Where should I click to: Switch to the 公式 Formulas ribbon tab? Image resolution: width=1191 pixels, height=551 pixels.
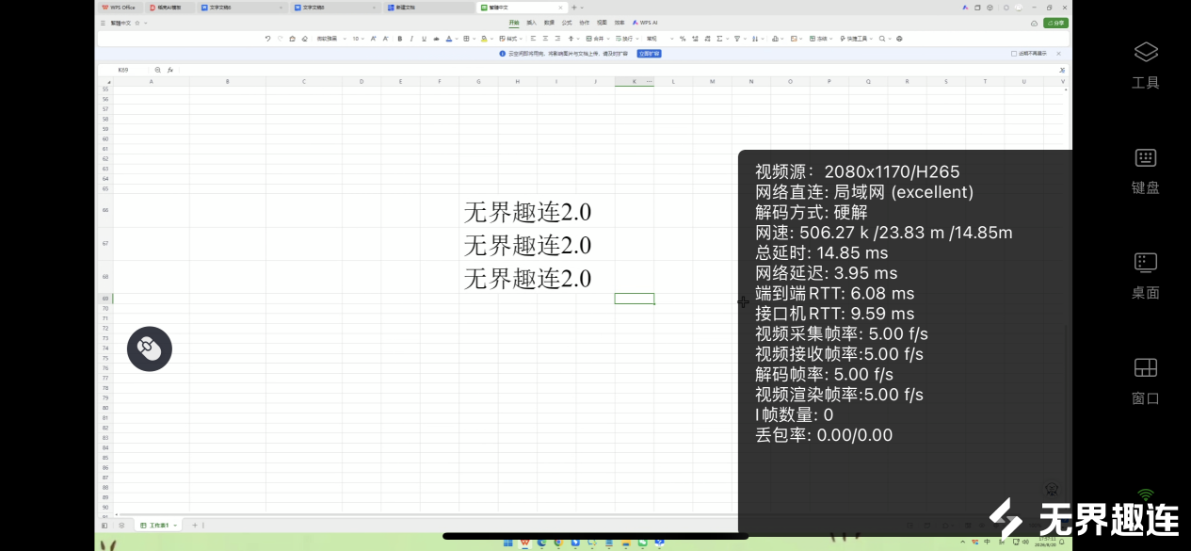click(x=567, y=22)
